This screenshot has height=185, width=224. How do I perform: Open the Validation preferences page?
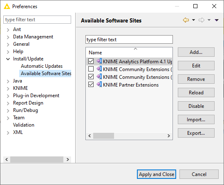click(x=24, y=125)
